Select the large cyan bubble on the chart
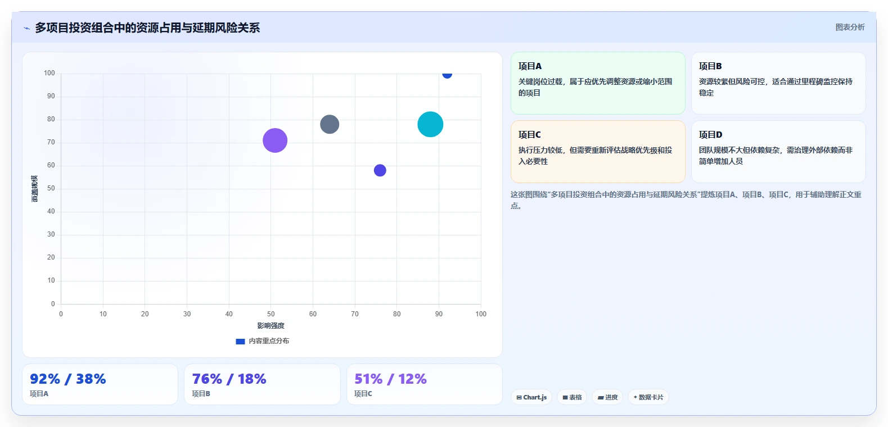 (430, 124)
